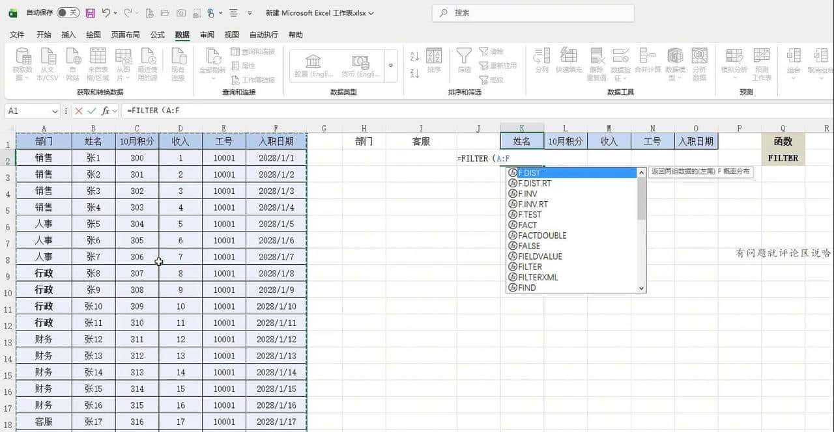Switch to the 公式 ribbon tab
The height and width of the screenshot is (432, 834).
point(156,34)
